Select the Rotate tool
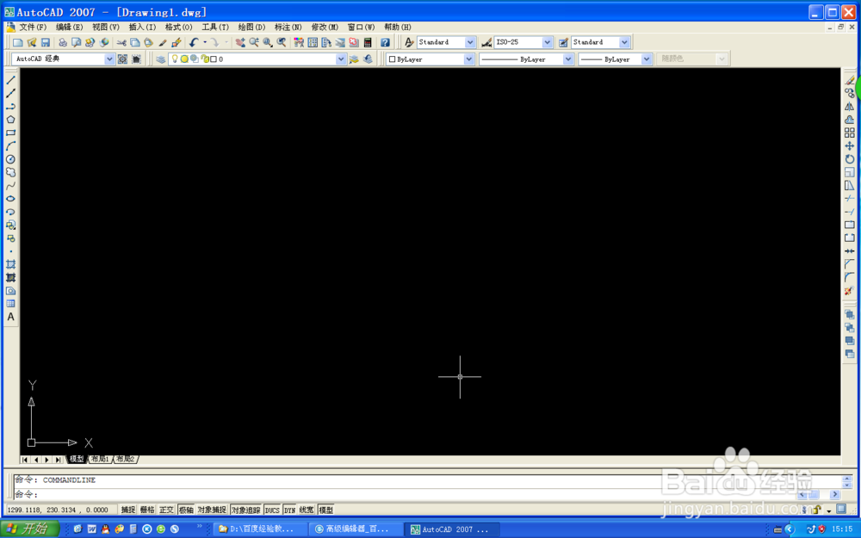Screen dimensions: 861x538 coord(850,159)
